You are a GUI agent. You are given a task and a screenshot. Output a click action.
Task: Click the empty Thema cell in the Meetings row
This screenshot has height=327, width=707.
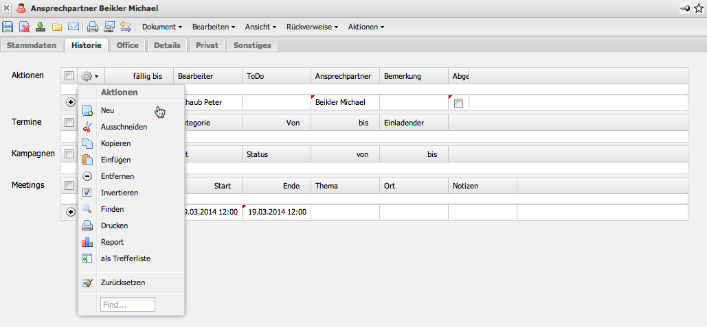tap(345, 212)
